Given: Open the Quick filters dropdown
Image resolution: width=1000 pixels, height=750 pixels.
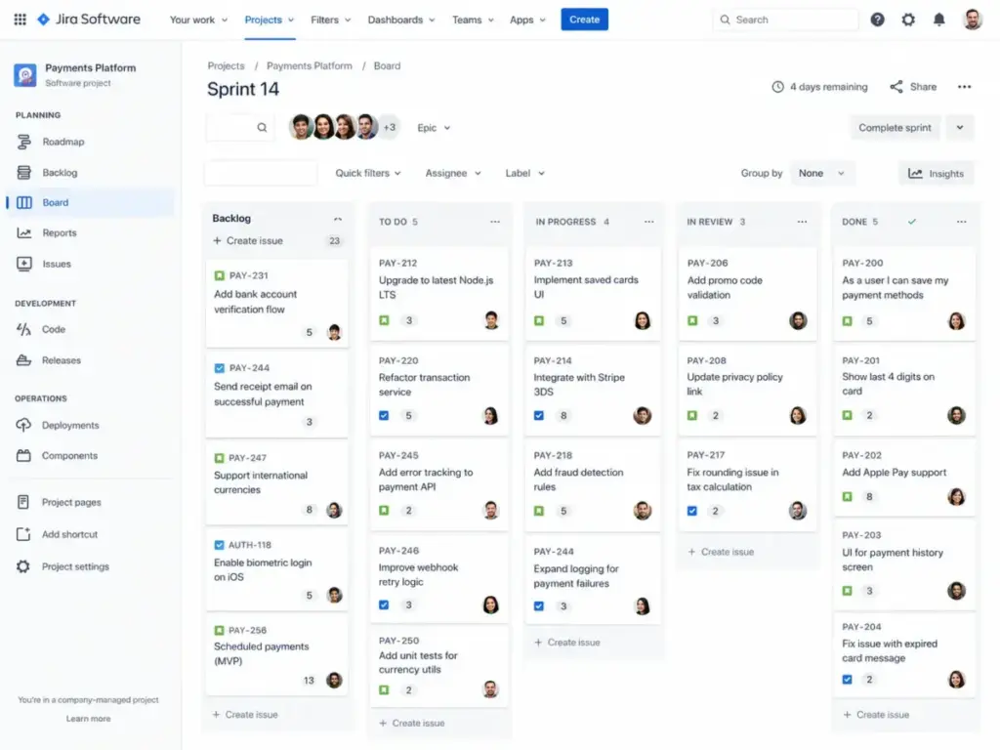Looking at the screenshot, I should (368, 173).
